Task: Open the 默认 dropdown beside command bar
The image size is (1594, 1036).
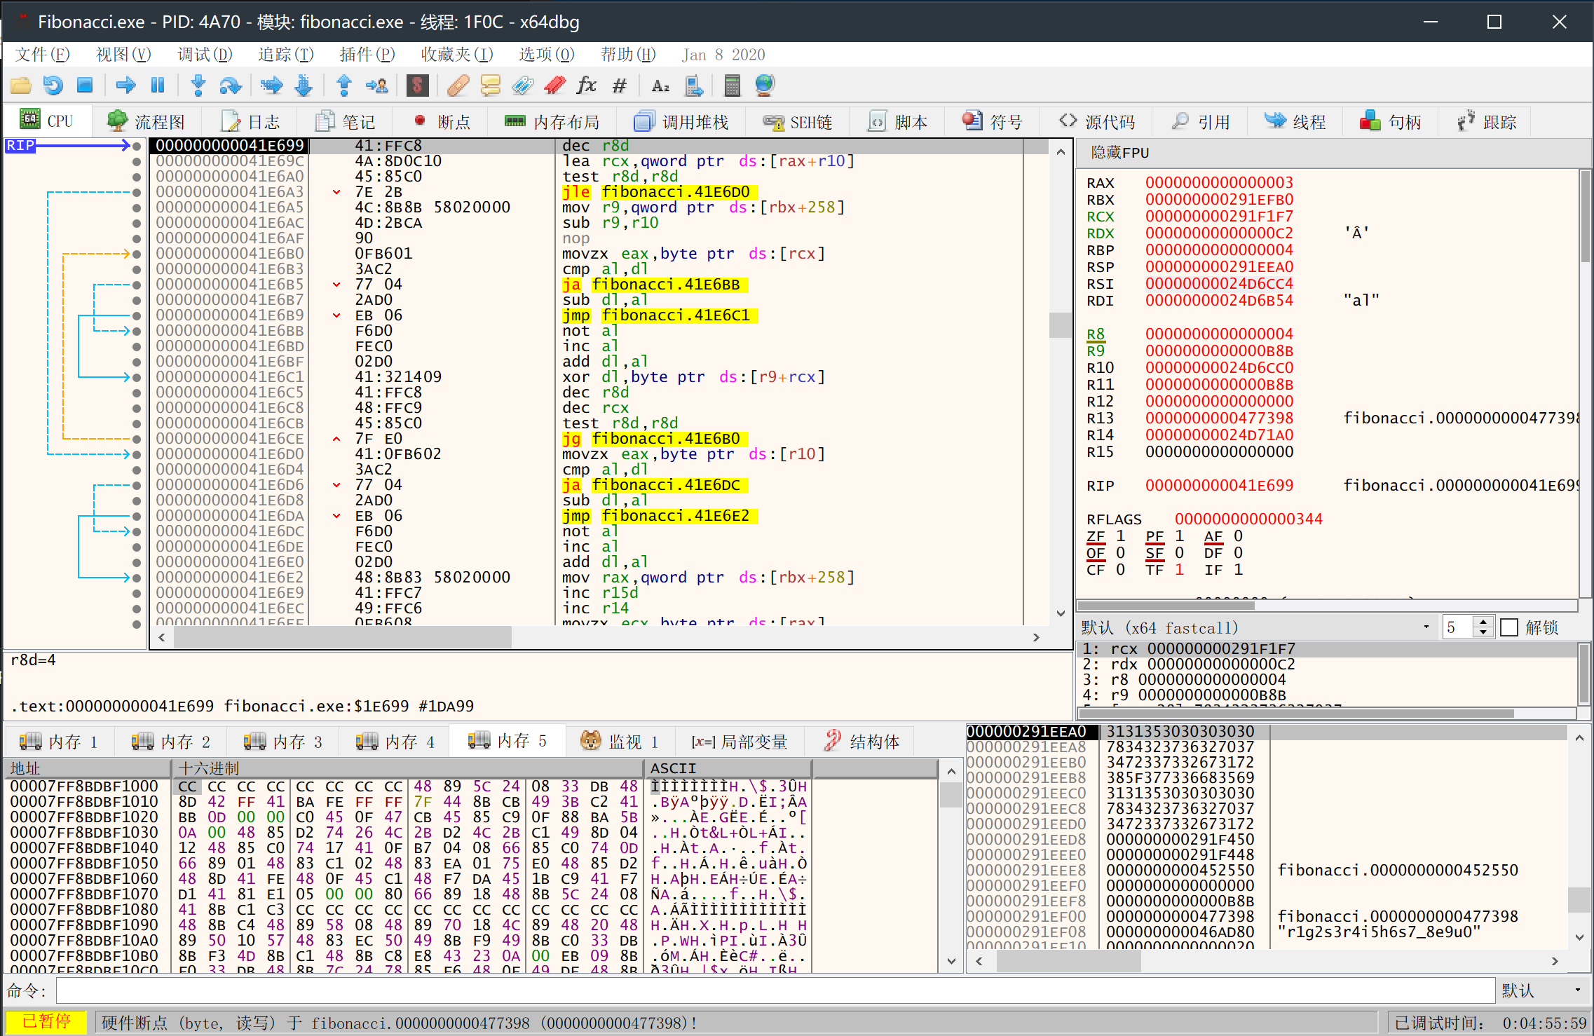Action: click(1544, 990)
